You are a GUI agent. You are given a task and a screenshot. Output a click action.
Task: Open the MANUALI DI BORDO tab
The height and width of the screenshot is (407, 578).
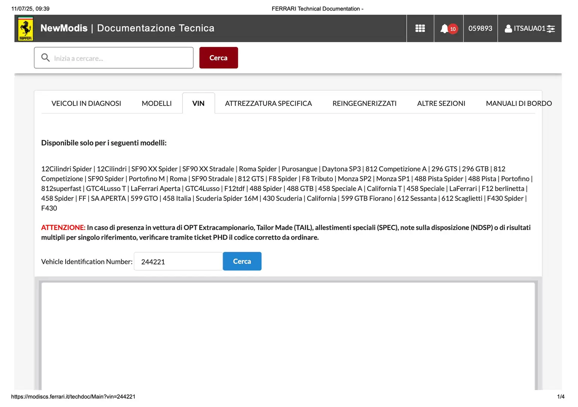click(519, 103)
